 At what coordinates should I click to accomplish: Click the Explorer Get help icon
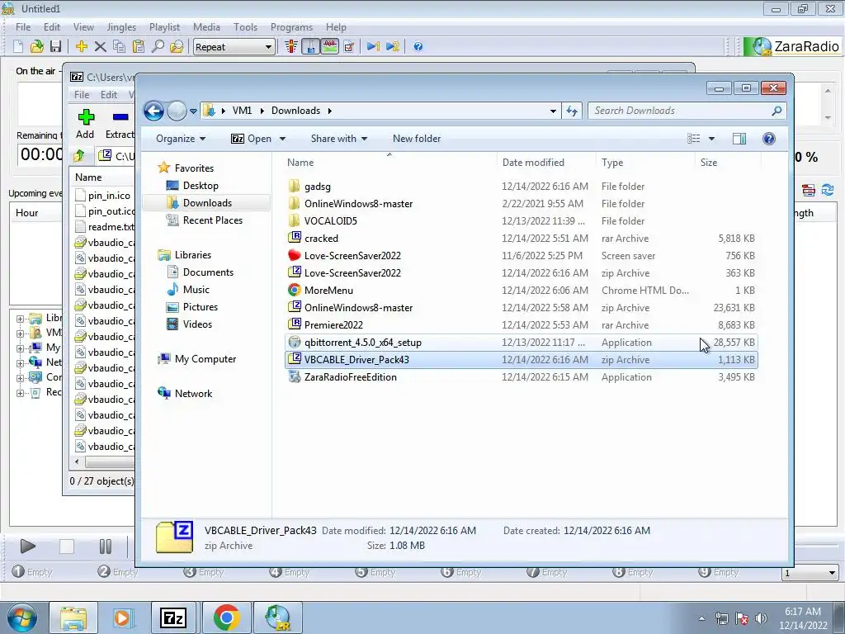769,139
